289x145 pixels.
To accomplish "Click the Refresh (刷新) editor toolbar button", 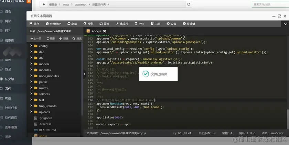I will (x=72, y=24).
